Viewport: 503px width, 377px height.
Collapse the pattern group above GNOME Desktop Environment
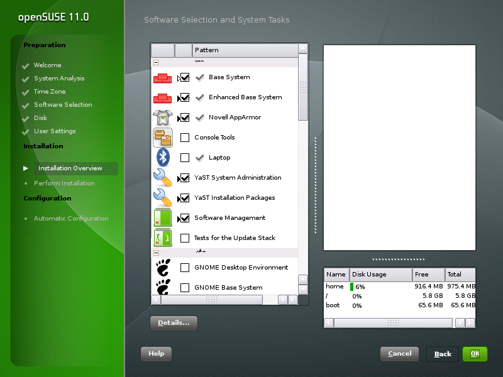(x=156, y=253)
